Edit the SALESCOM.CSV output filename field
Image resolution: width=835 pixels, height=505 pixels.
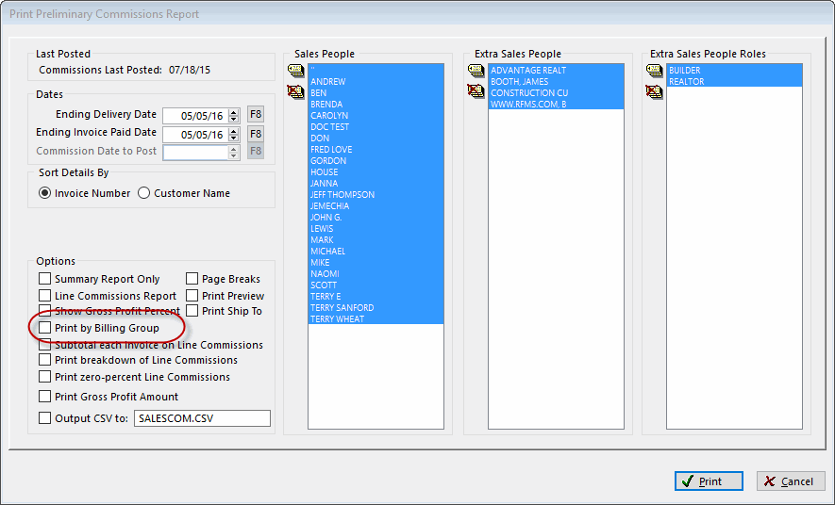pos(202,418)
